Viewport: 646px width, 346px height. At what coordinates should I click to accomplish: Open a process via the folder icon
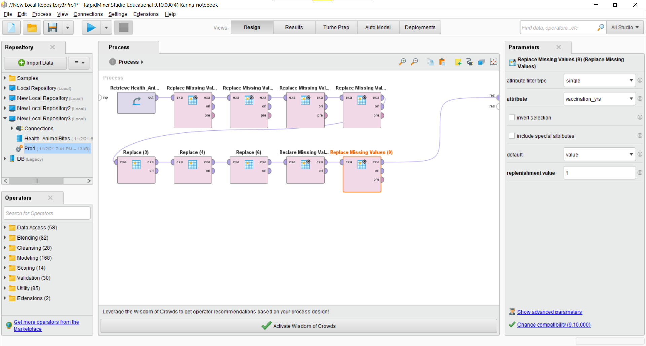click(32, 28)
